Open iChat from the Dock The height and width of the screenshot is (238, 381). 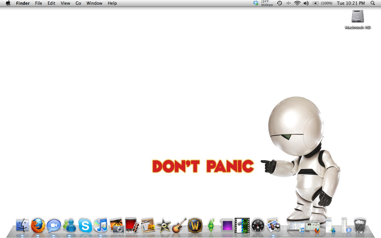pos(54,226)
